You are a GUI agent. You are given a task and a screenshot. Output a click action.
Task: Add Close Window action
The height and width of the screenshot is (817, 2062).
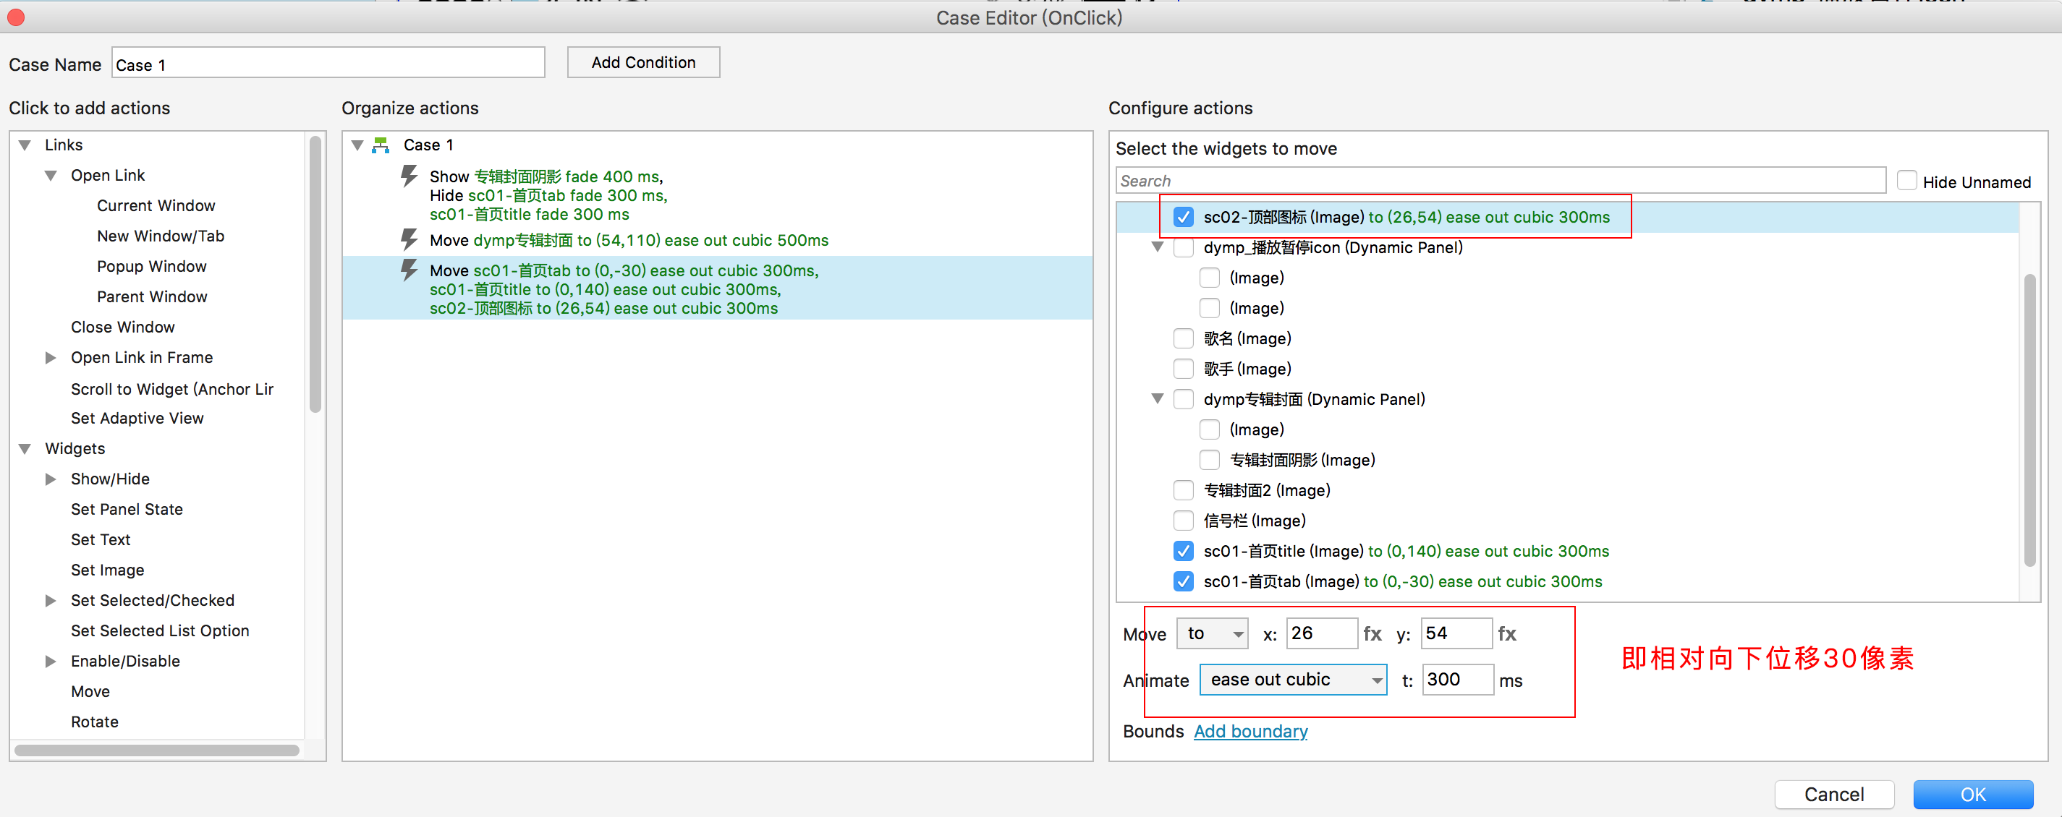point(122,328)
